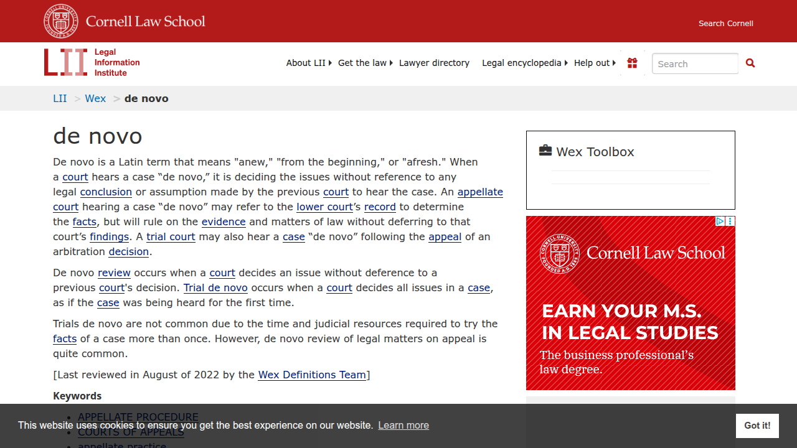
Task: Open the Trial de novo link
Action: tap(215, 287)
